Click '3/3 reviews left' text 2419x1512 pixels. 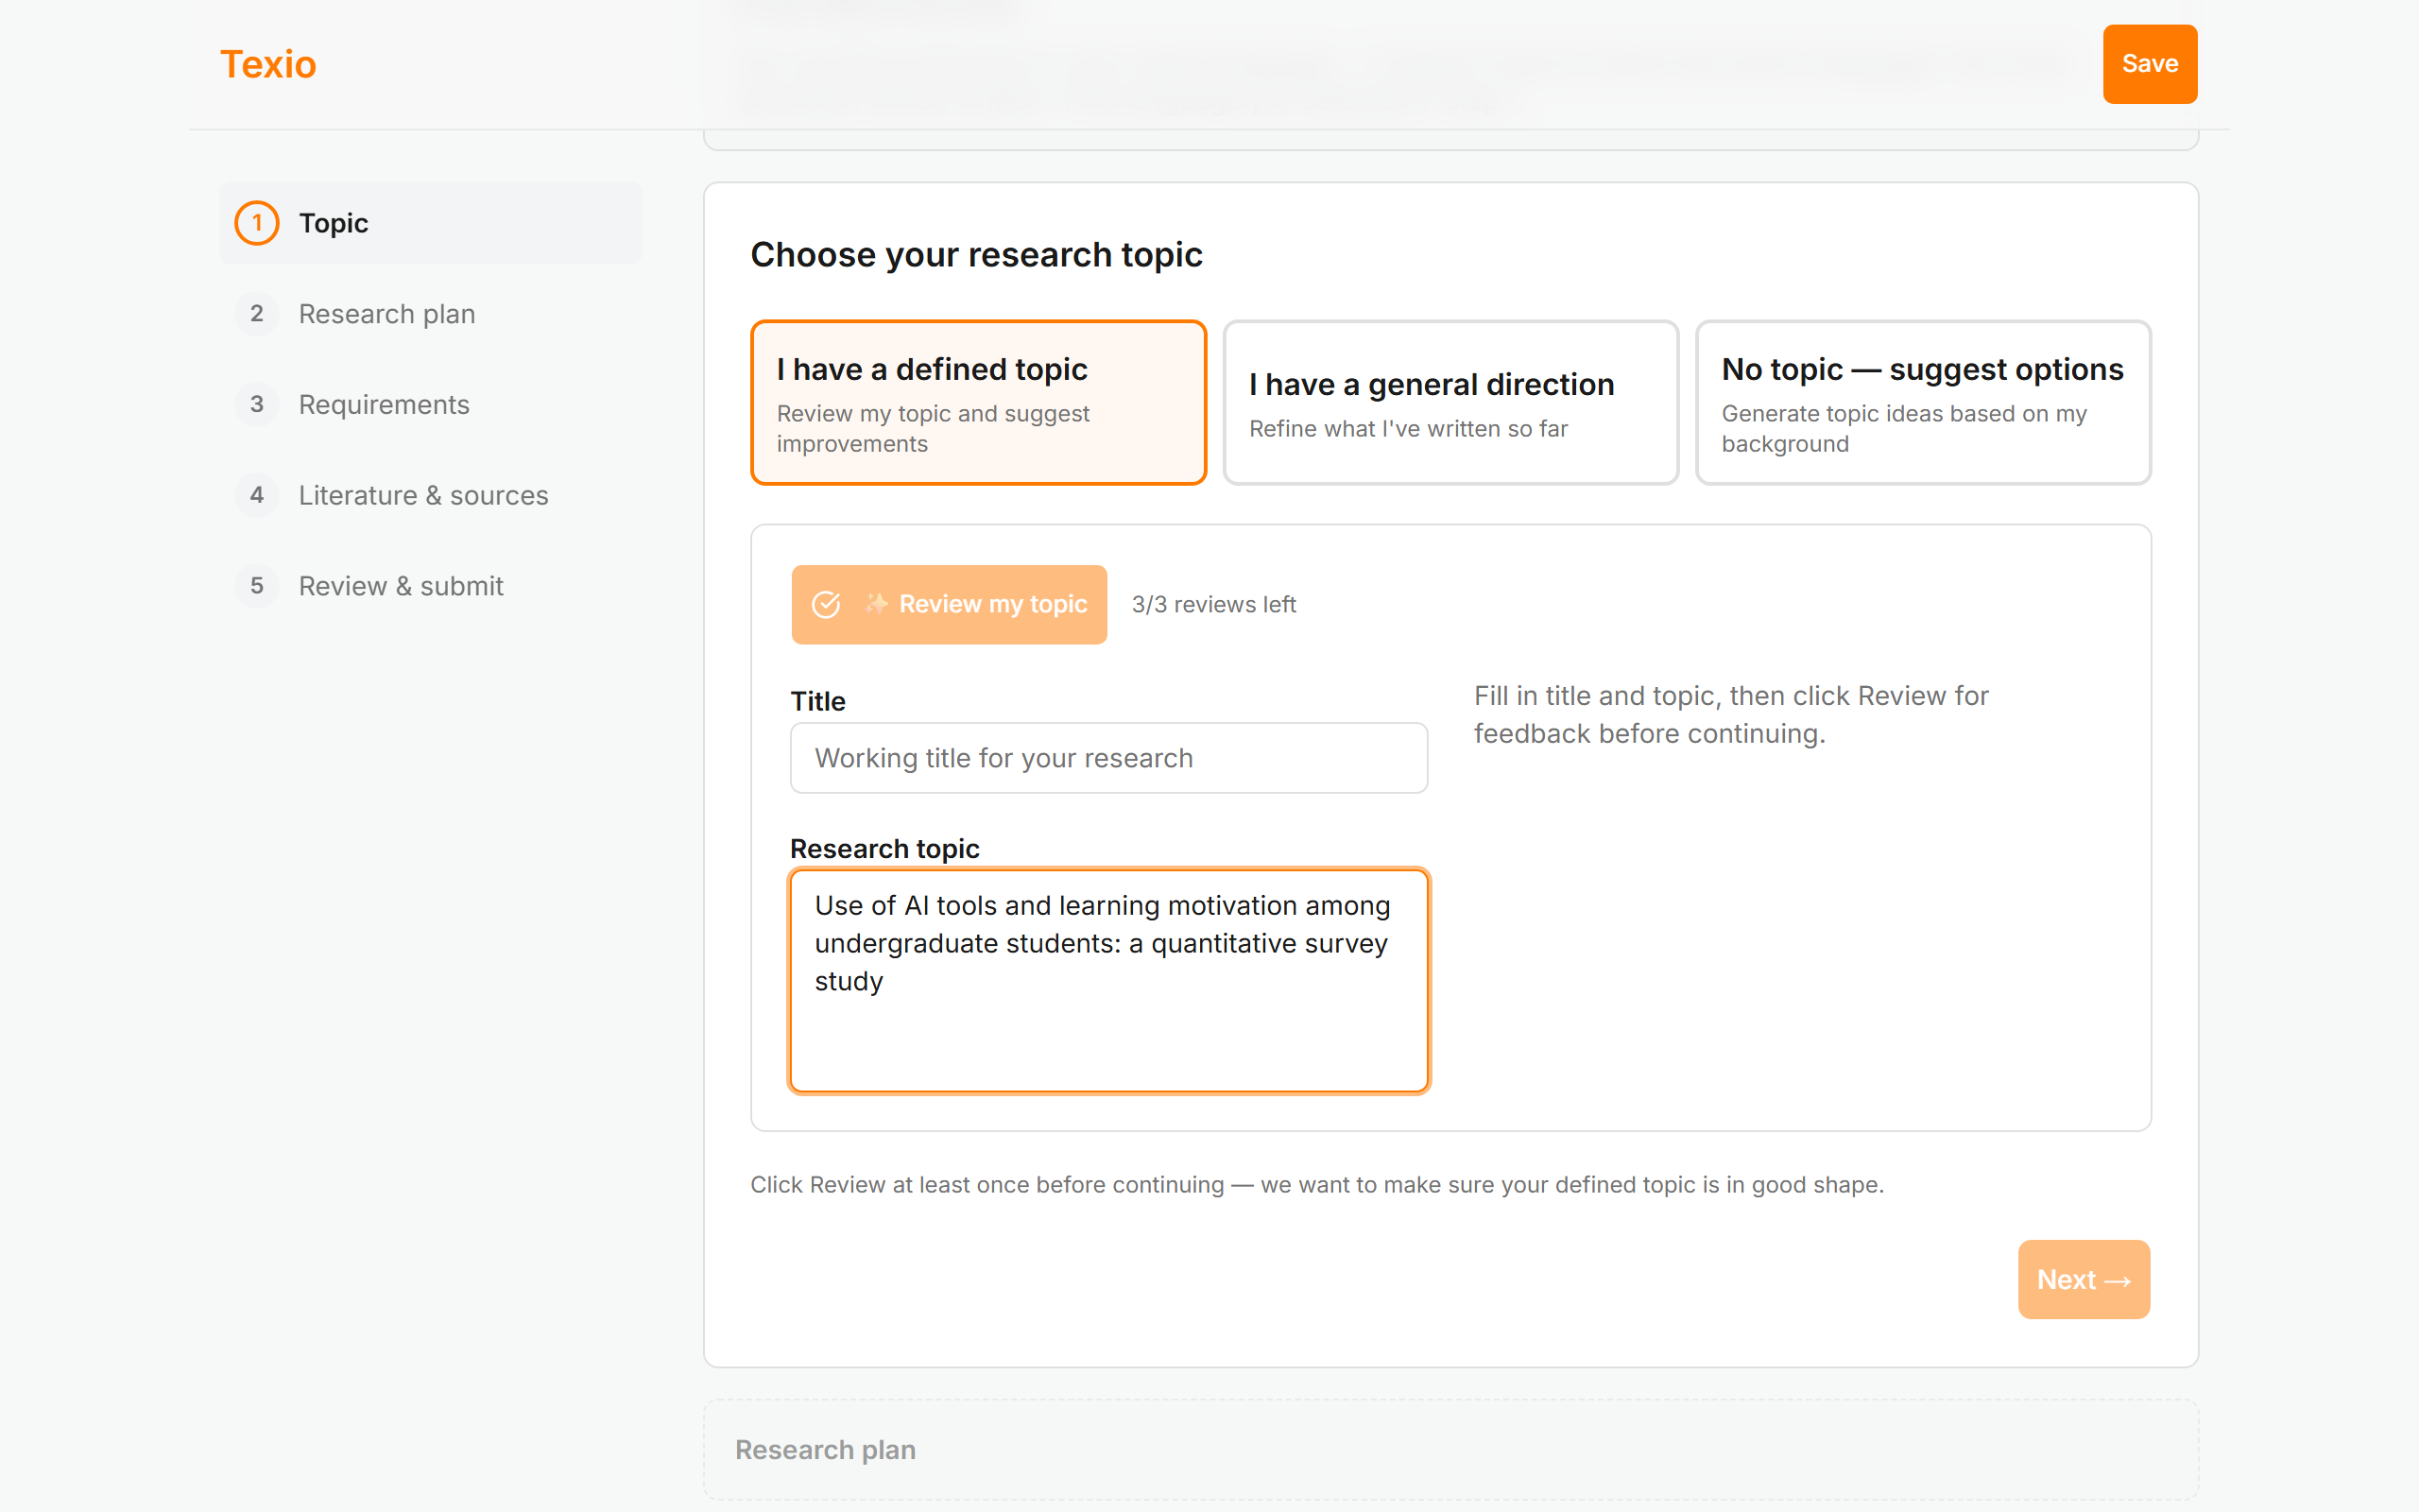pyautogui.click(x=1213, y=605)
